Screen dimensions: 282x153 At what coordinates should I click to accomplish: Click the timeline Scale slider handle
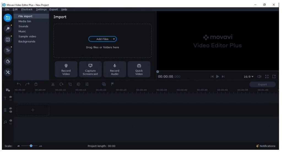pyautogui.click(x=31, y=146)
